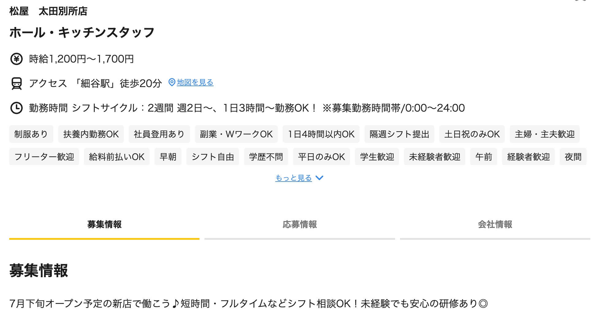Click the map pin icon

(x=172, y=82)
